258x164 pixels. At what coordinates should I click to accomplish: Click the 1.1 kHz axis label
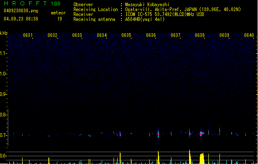pyautogui.click(x=4, y=53)
